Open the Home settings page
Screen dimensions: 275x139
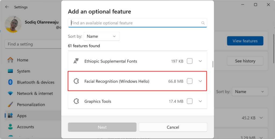click(x=23, y=60)
